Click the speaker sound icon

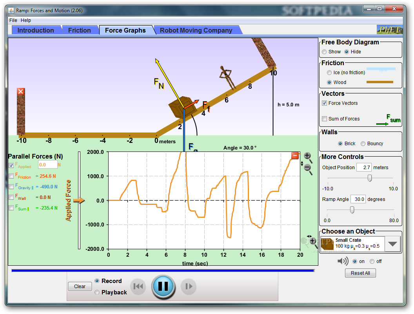(343, 261)
